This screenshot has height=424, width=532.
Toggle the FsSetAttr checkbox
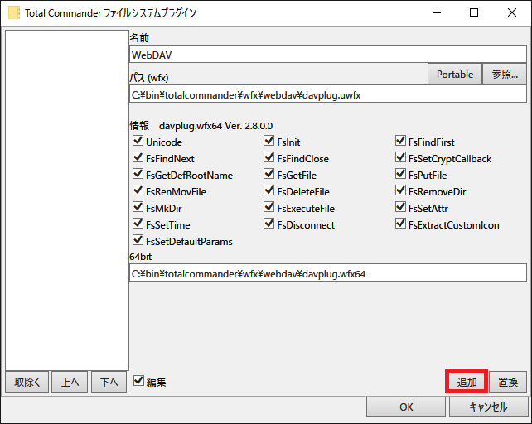pos(400,207)
